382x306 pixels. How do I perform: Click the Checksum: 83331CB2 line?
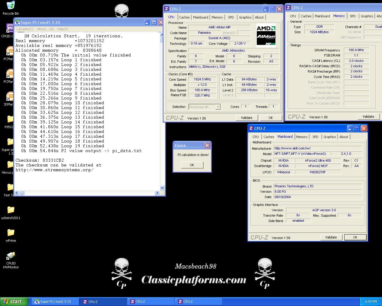tap(40, 160)
